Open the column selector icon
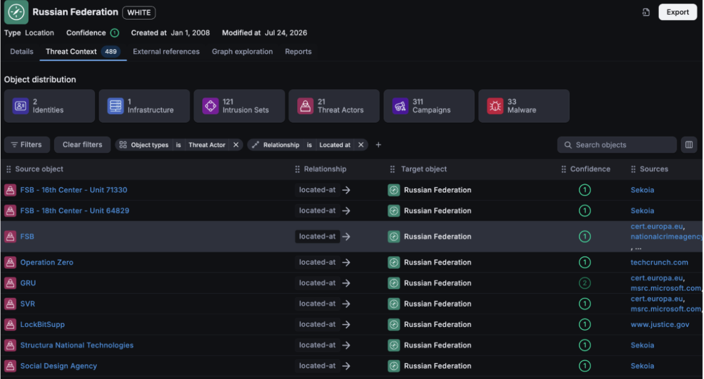Viewport: 704px width, 379px height. pos(689,145)
